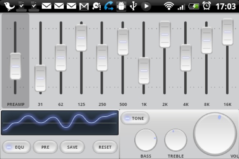
Task: Open the first envelope mail notification
Action: [x=47, y=6]
